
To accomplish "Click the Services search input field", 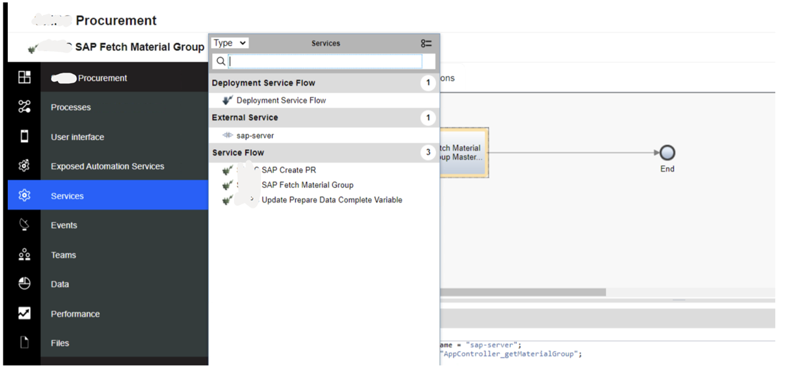I will (325, 61).
